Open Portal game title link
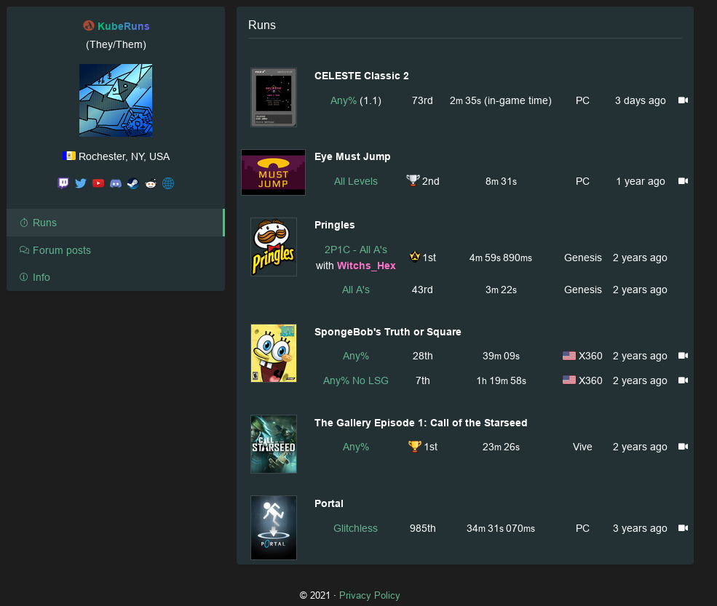The image size is (717, 606). click(329, 503)
